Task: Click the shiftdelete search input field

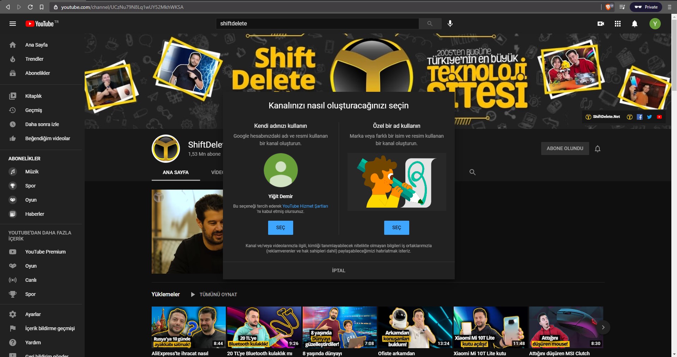Action: coord(317,24)
